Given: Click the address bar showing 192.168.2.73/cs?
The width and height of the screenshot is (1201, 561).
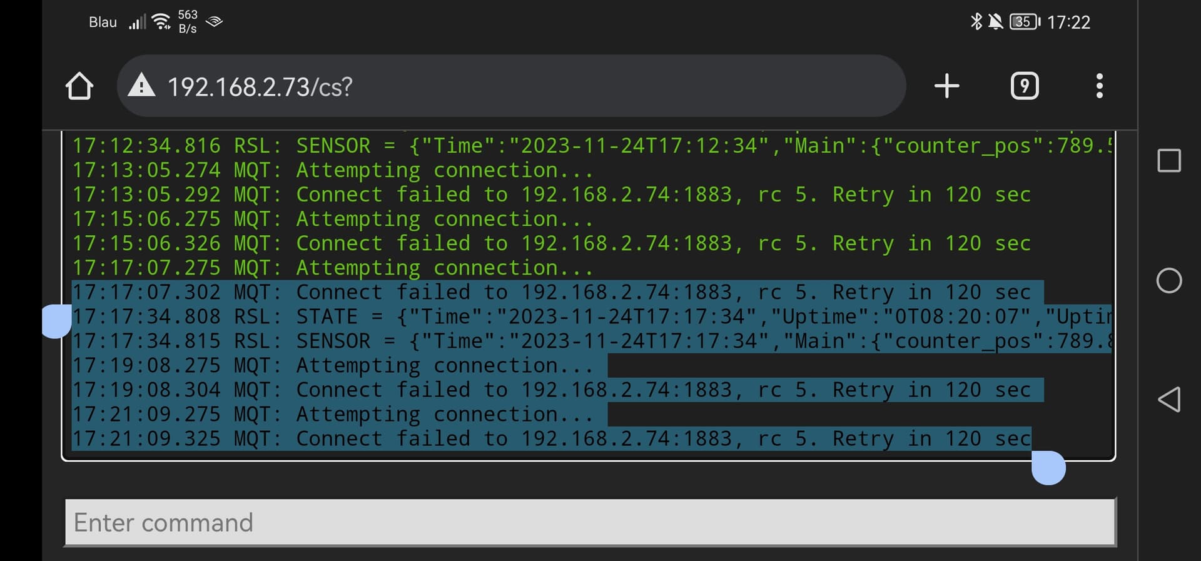Looking at the screenshot, I should (511, 86).
